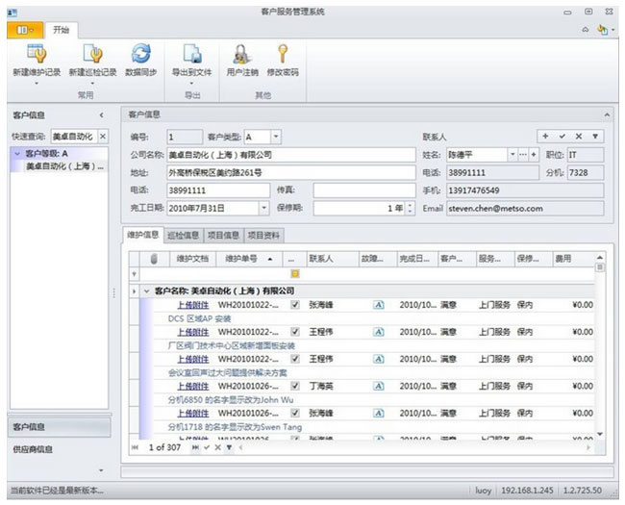Click the 导出到文件 export icon
Viewport: 625px width, 505px height.
click(192, 54)
